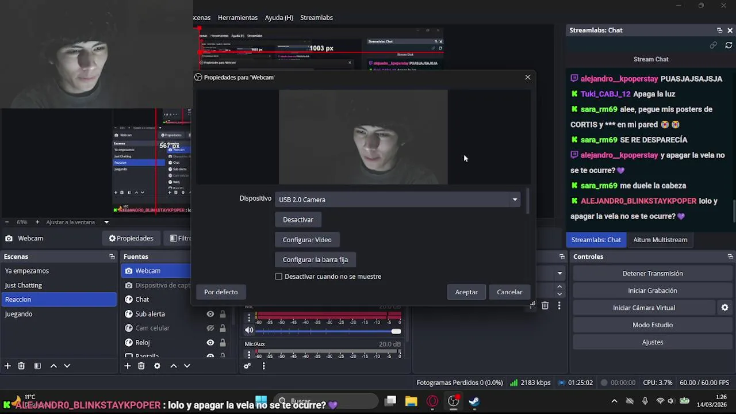This screenshot has width=736, height=414.
Task: Open the scene transition dropdown behind the dialog
Action: pyautogui.click(x=559, y=274)
